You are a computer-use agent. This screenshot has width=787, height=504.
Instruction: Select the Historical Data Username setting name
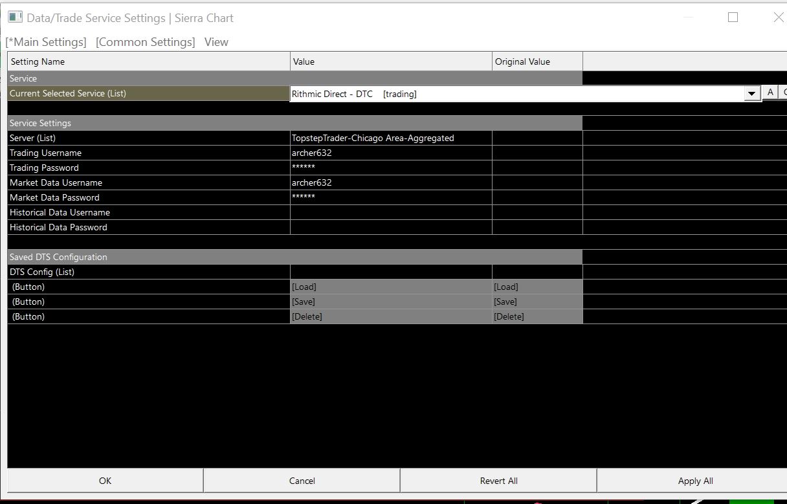149,212
